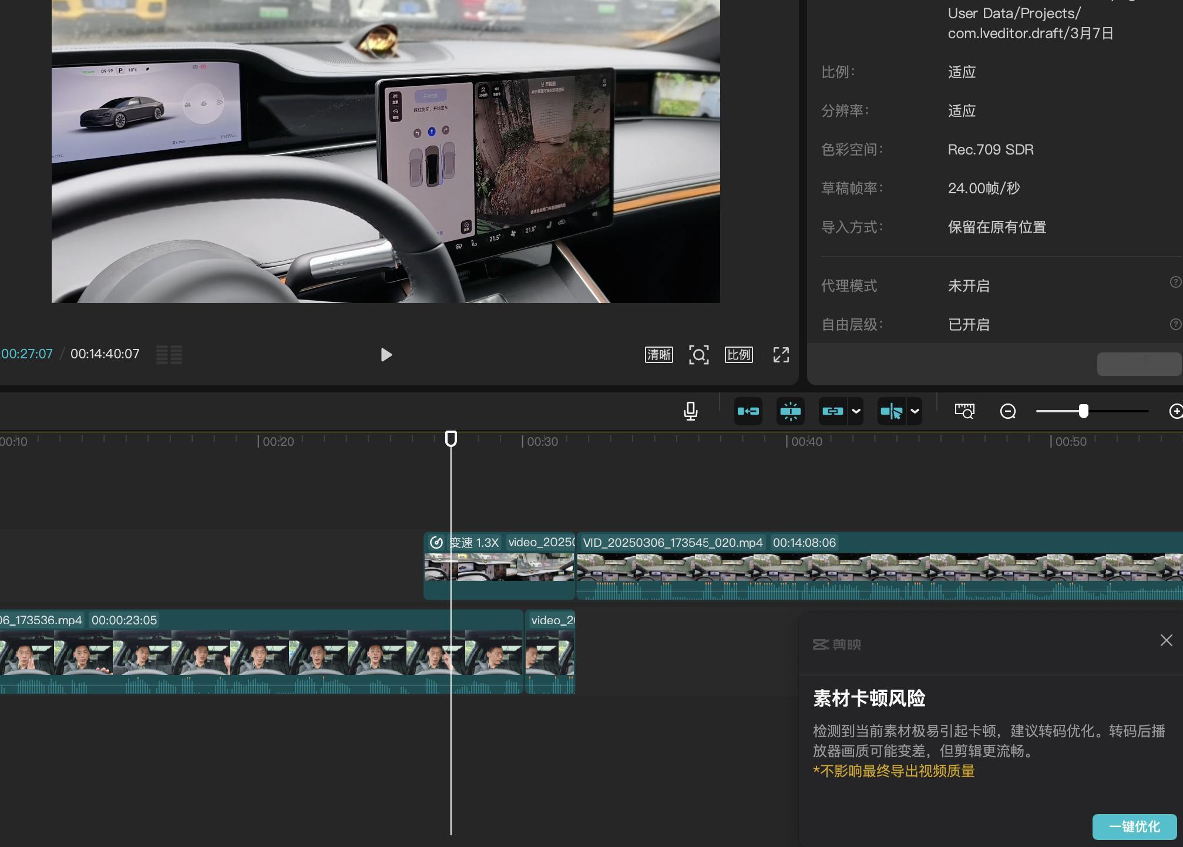Zoom in the timeline with plus icon
Viewport: 1183px width, 847px height.
tap(1176, 411)
